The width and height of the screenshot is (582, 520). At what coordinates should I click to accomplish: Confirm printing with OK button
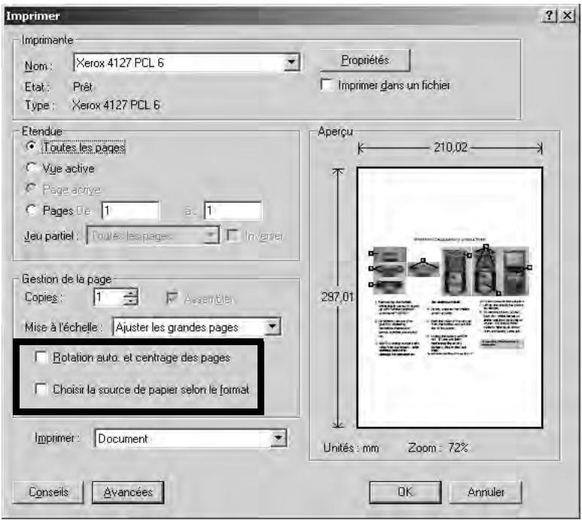pos(405,492)
